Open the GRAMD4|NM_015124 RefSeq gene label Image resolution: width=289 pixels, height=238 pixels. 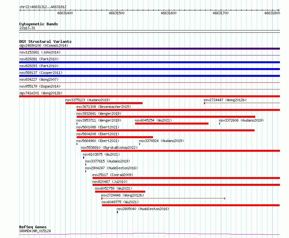pyautogui.click(x=35, y=231)
